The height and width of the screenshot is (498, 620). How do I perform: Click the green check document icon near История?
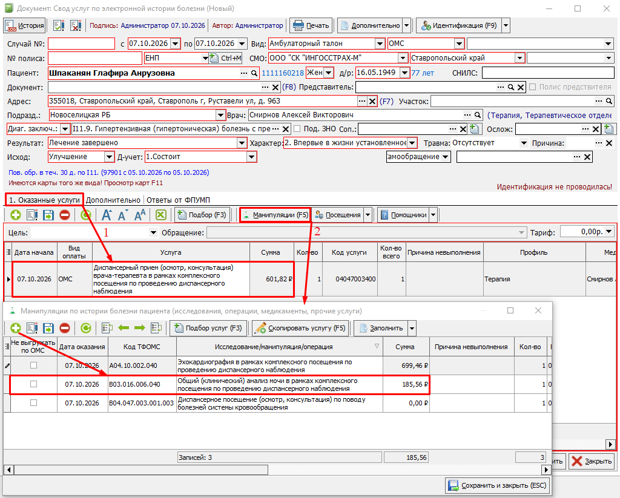59,25
